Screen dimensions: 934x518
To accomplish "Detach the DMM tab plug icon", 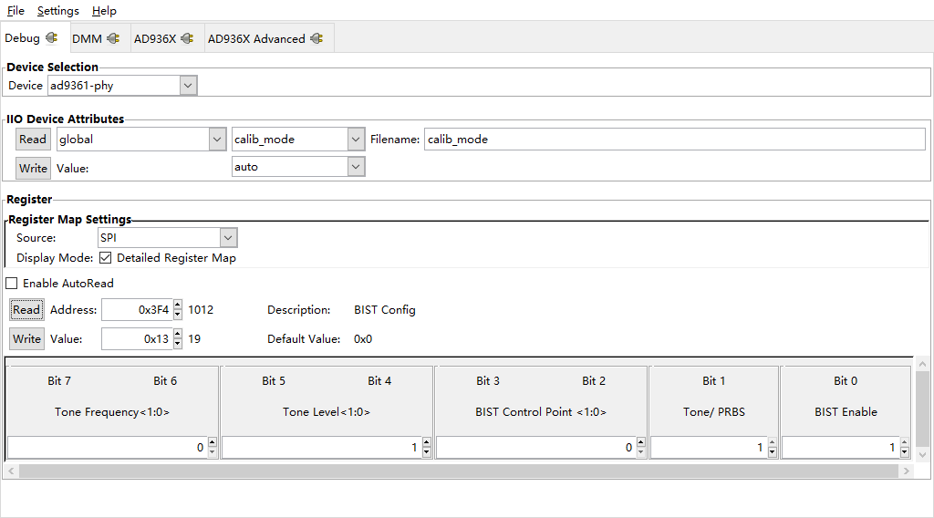I will point(113,38).
